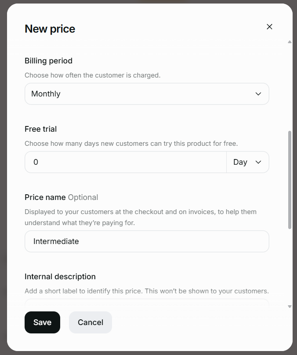This screenshot has width=297, height=355.
Task: Click the chevron icon beside Day
Action: click(259, 162)
